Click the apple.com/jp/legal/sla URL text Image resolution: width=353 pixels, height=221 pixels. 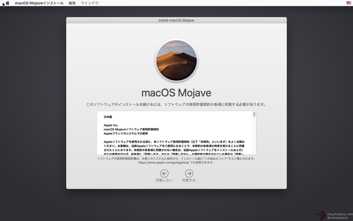pos(163,162)
